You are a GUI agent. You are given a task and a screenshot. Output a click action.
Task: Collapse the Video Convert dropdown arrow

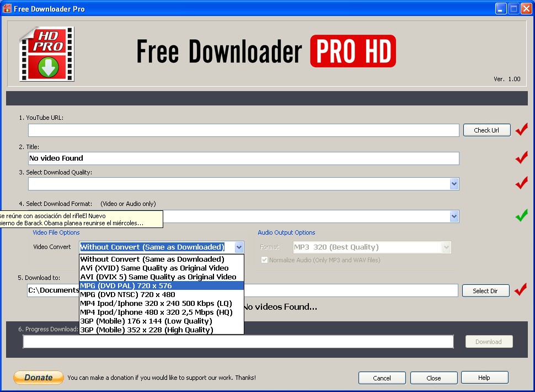pyautogui.click(x=239, y=247)
